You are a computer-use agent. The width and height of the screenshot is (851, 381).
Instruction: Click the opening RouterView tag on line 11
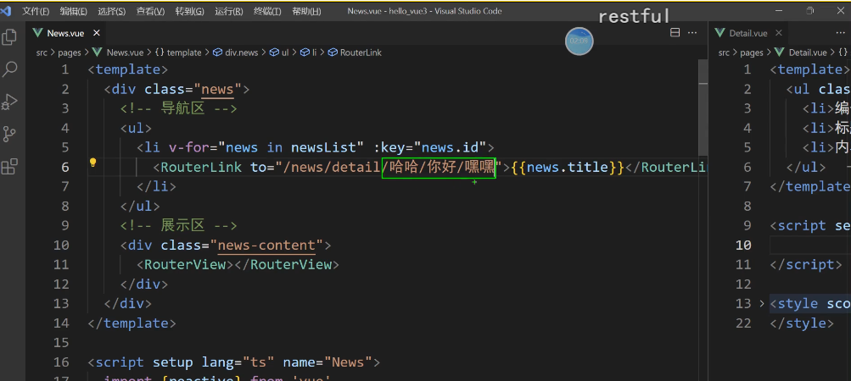pos(185,264)
